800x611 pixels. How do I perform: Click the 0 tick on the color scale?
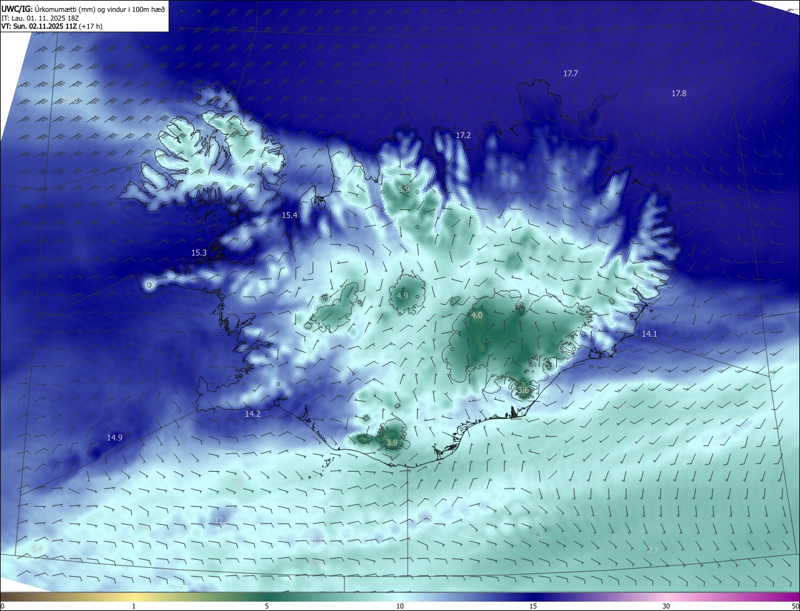[x=2, y=607]
